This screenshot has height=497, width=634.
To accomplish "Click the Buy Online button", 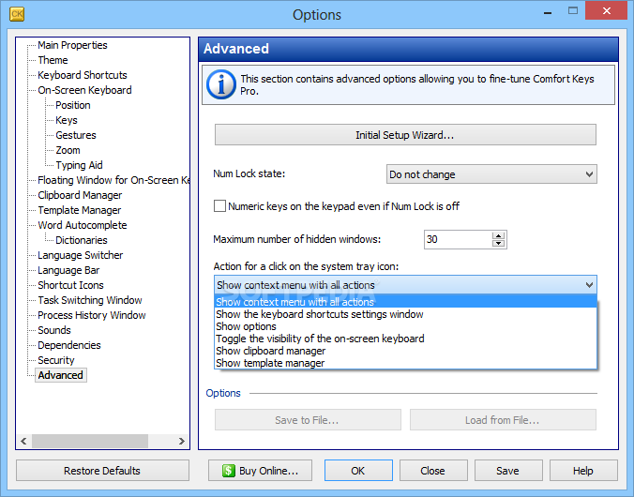I will click(260, 471).
